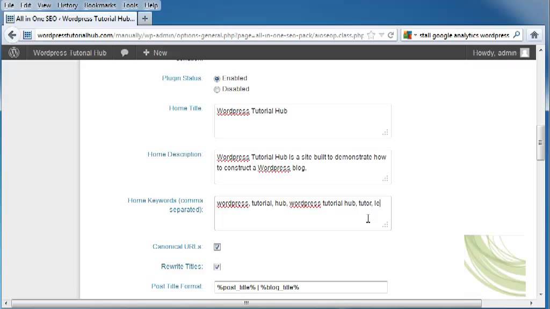Click the Plugin Status label
Viewport: 550px width, 309px height.
pyautogui.click(x=182, y=78)
